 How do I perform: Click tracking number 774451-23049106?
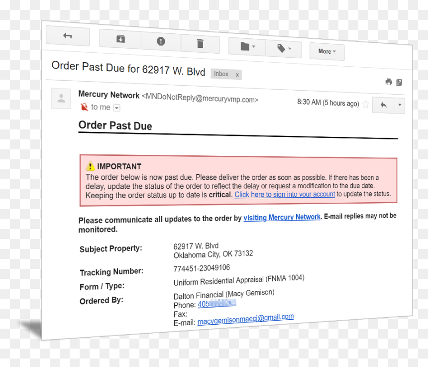click(x=202, y=268)
